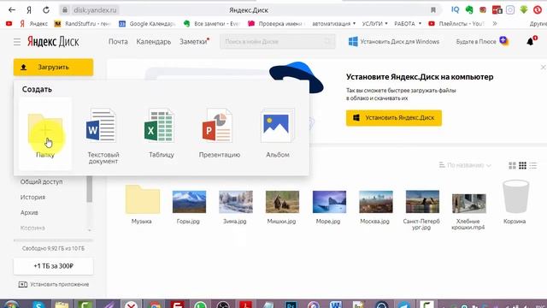Expand the УСЛУГИ bookmarks folder

pyautogui.click(x=374, y=23)
